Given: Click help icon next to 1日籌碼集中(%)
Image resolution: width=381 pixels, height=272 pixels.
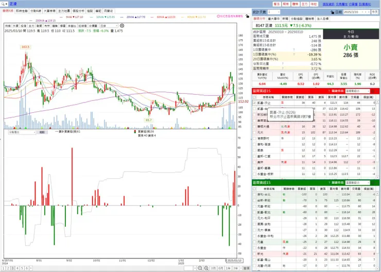Looking at the screenshot, I should 294,55.
